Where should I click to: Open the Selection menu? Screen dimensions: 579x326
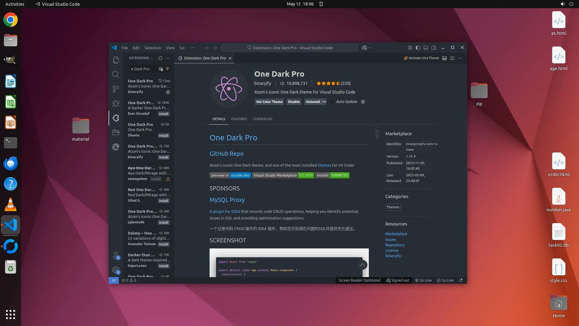click(153, 48)
